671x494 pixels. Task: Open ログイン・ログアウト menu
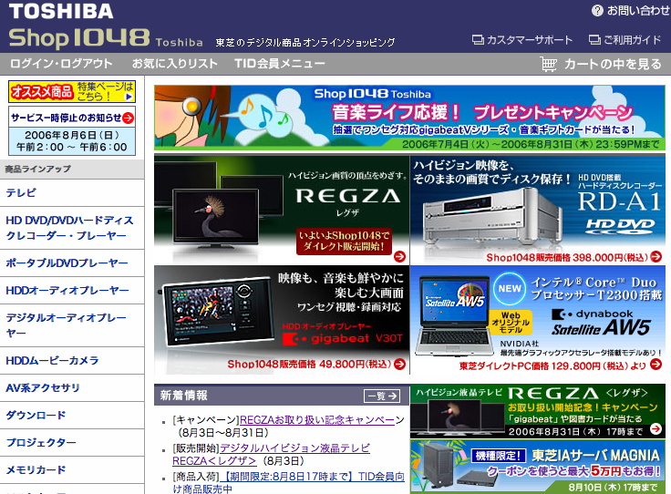pyautogui.click(x=61, y=64)
